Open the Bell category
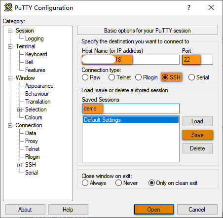223x218 pixels. (29, 62)
